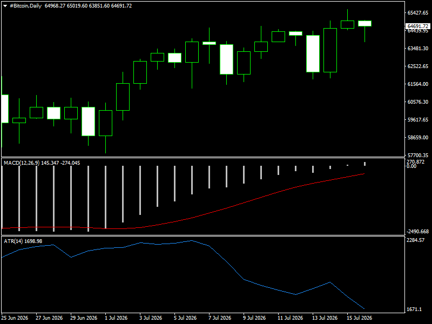Click the 29 Jun 2026 date label

pyautogui.click(x=84, y=318)
